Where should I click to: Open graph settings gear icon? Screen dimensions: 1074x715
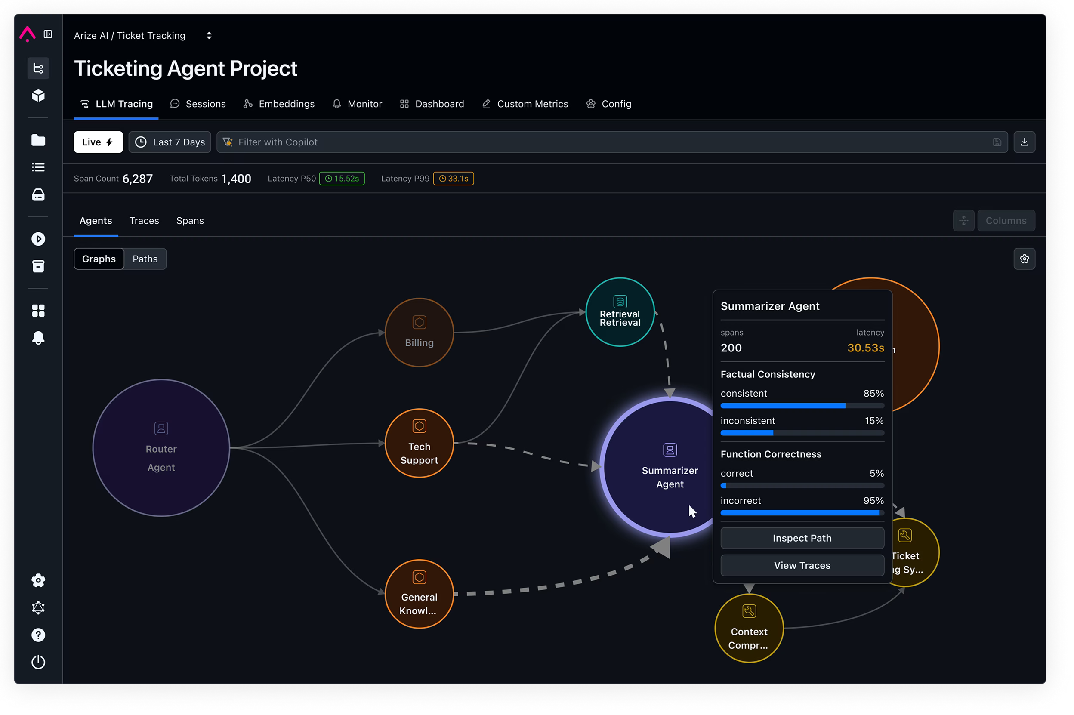click(x=1024, y=259)
